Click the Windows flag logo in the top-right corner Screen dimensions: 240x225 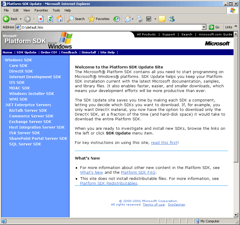[x=233, y=11]
